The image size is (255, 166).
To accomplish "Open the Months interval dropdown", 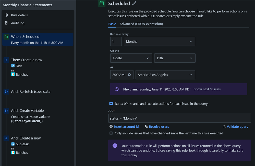I will (x=159, y=41).
